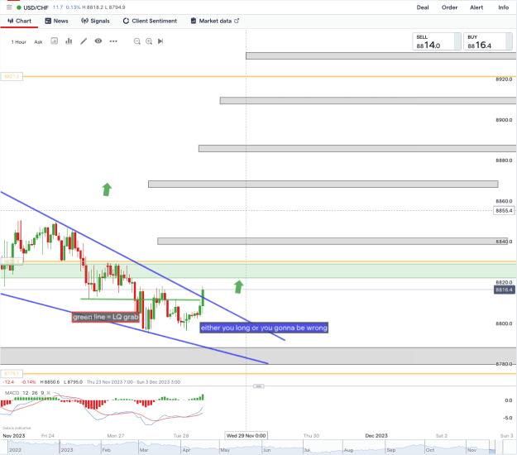Click the Sep marker in the navigator

[x=391, y=450]
